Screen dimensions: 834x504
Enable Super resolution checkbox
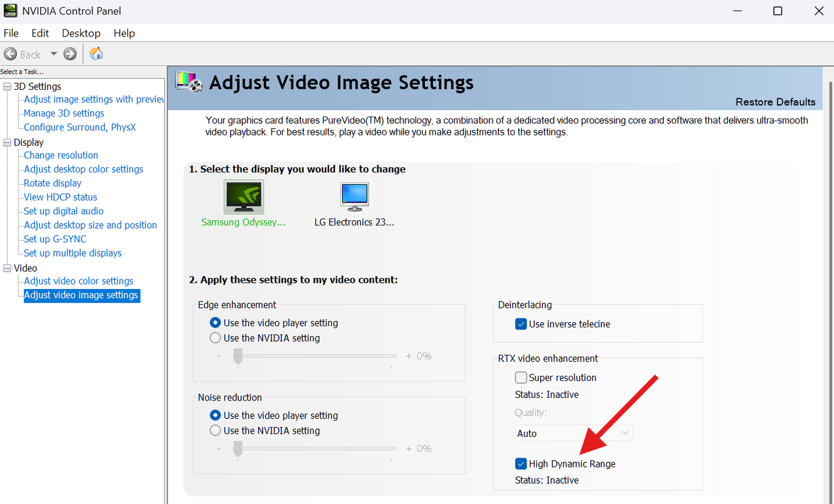(x=521, y=378)
